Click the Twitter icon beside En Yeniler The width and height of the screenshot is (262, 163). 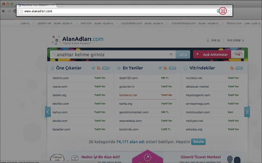[x=160, y=68]
